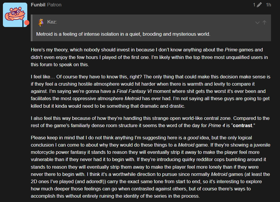Click the italic word "good"
This screenshot has width=280, height=202.
click(193, 137)
